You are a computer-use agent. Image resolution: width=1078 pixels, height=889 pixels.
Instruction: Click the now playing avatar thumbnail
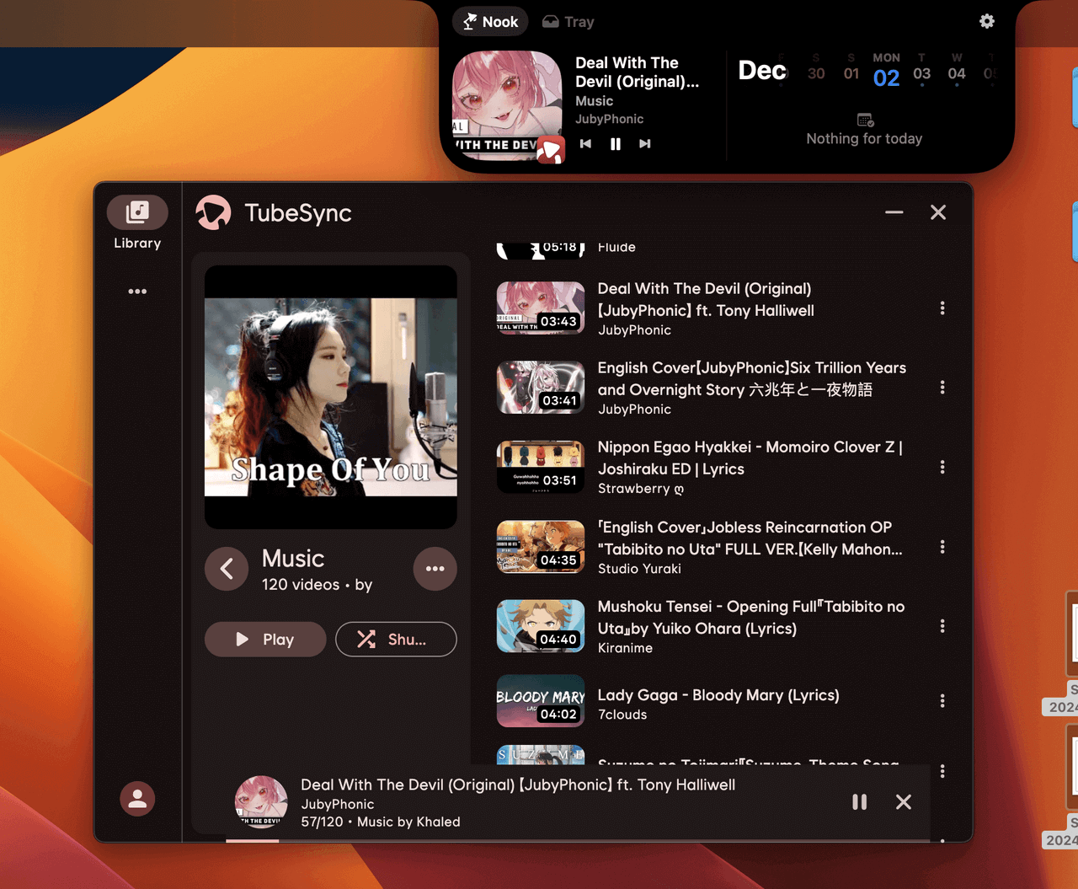click(261, 801)
